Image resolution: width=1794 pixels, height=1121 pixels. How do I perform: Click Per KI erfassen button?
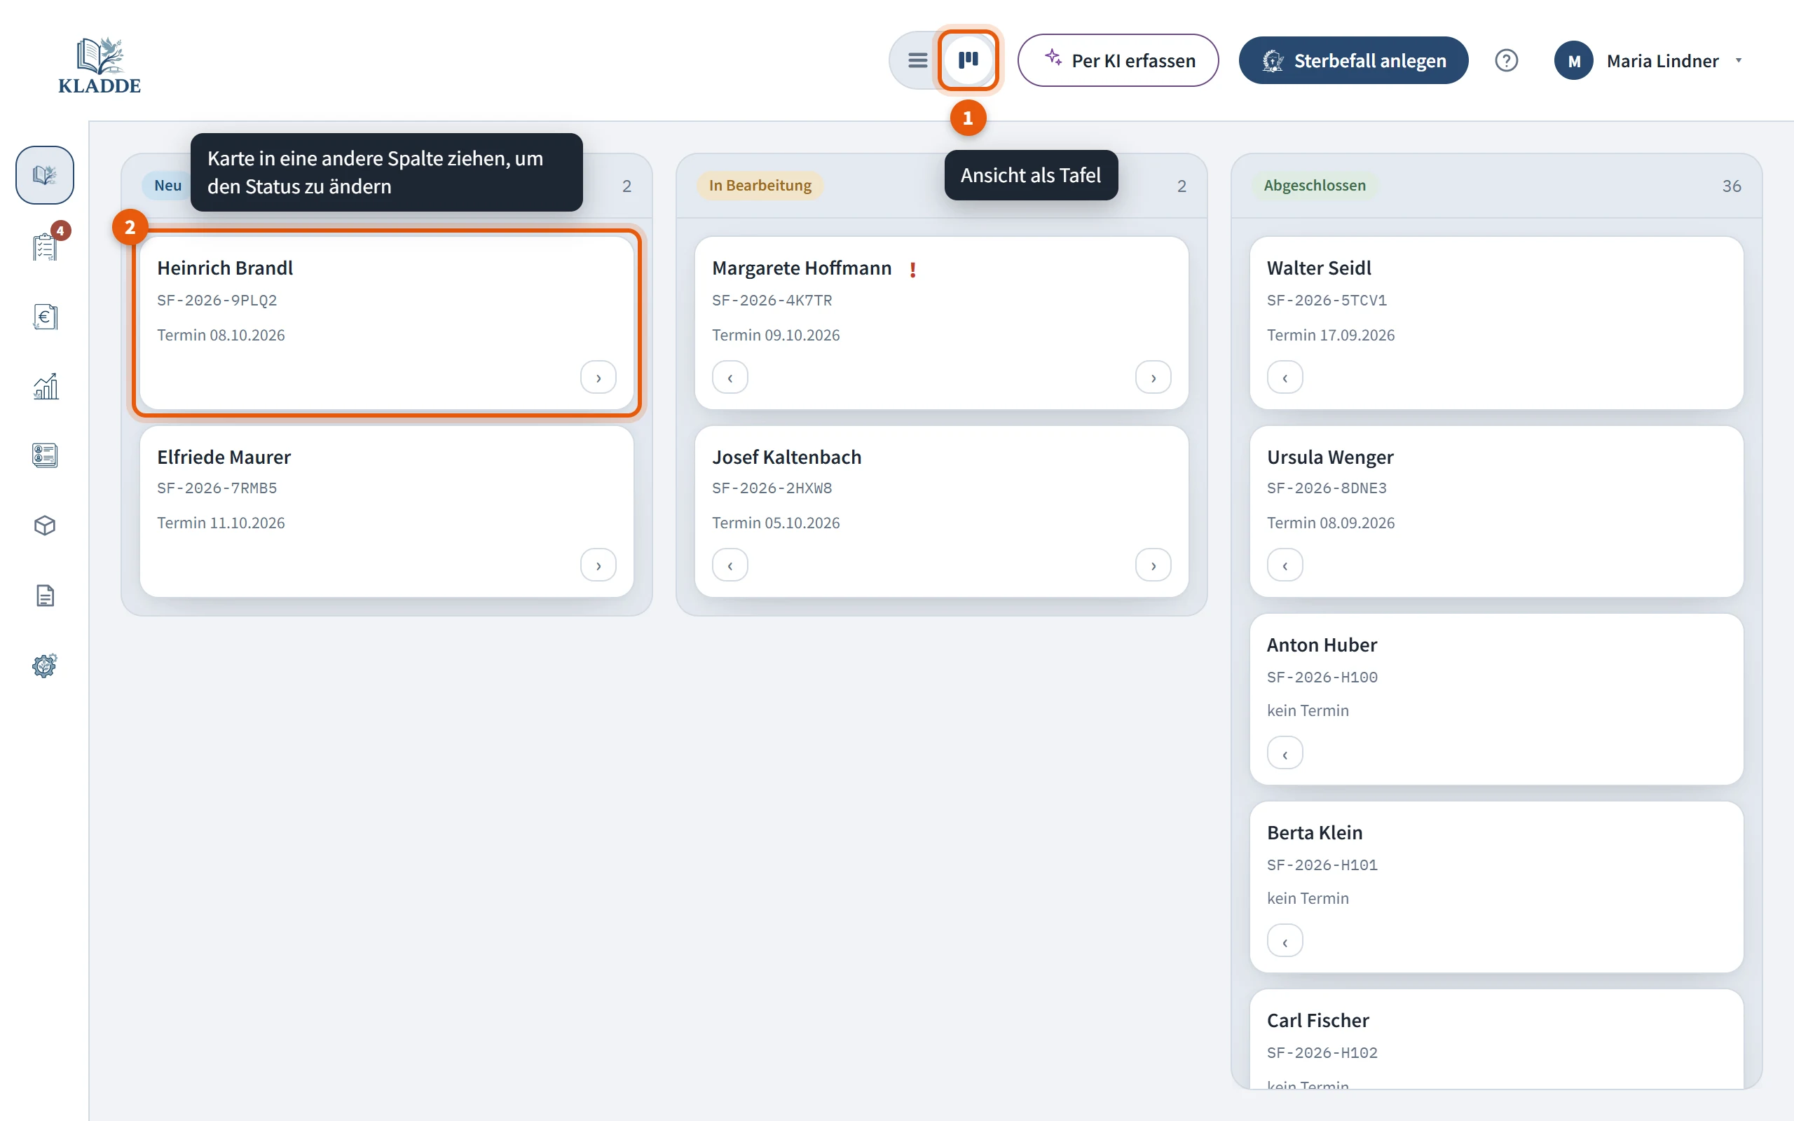pos(1118,60)
